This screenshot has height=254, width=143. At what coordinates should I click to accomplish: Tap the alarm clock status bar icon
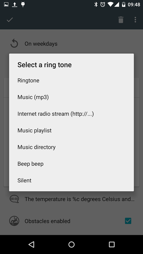[x=103, y=4]
